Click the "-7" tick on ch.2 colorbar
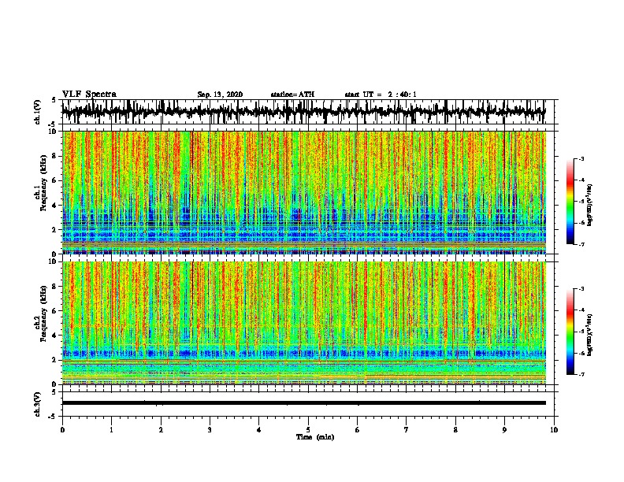The height and width of the screenshot is (482, 624). (581, 375)
